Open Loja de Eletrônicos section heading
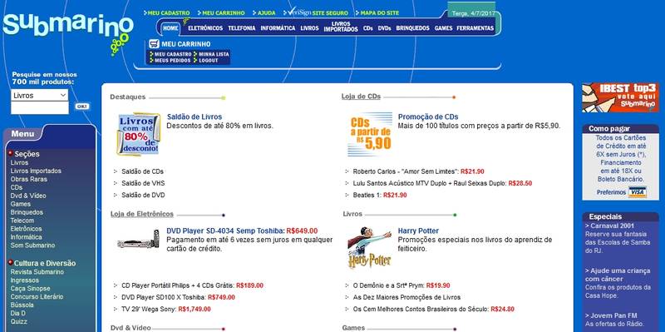Image resolution: width=665 pixels, height=332 pixels. pyautogui.click(x=142, y=214)
